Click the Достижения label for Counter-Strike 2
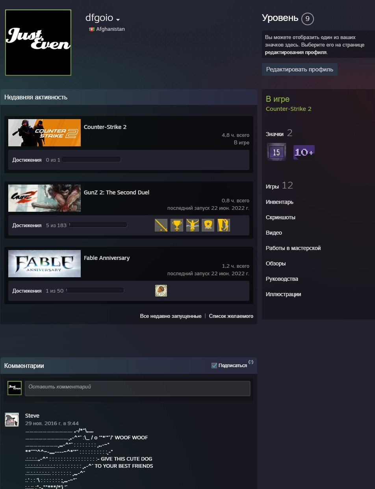Viewport: 375px width, 489px height. click(x=27, y=160)
